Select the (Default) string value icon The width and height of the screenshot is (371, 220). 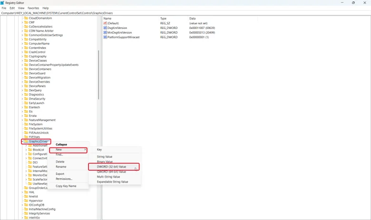tap(105, 23)
